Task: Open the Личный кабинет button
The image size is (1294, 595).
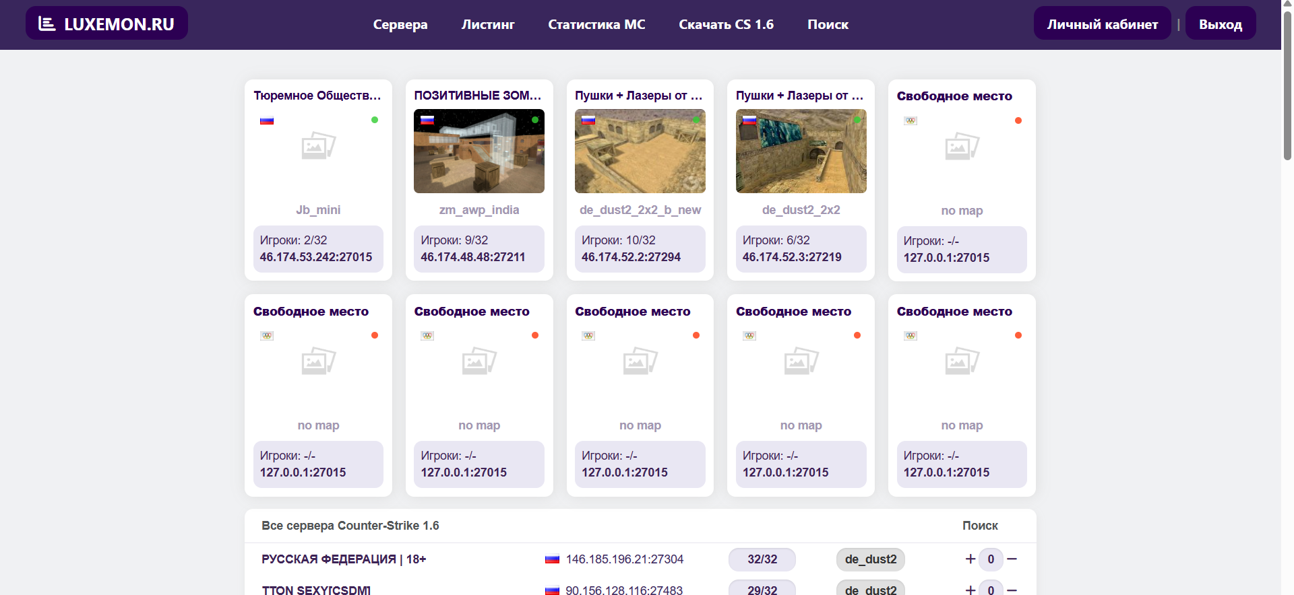Action: [x=1102, y=24]
